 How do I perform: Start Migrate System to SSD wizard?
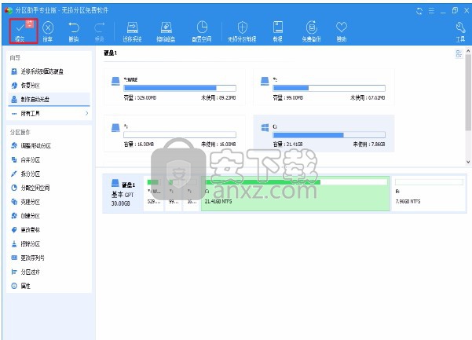coord(49,71)
